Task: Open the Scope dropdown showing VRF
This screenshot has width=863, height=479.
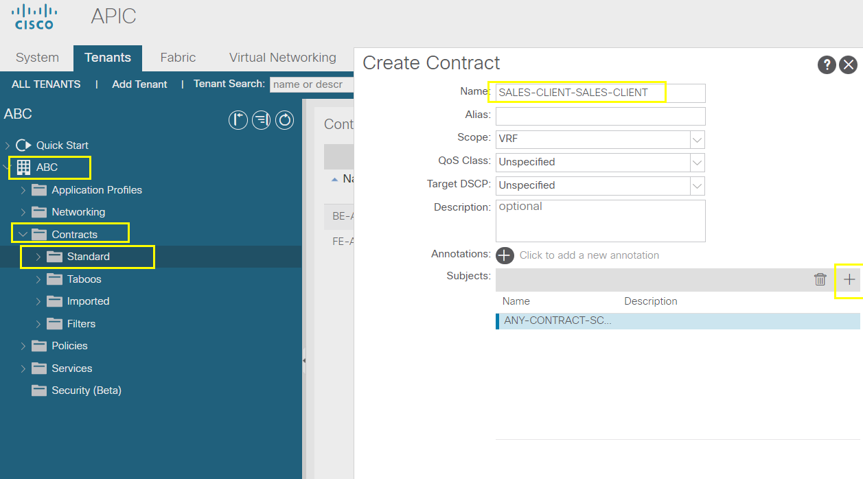Action: [x=698, y=139]
